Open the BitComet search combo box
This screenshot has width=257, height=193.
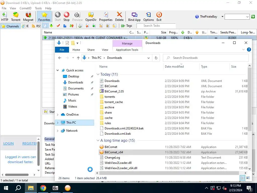(237, 17)
